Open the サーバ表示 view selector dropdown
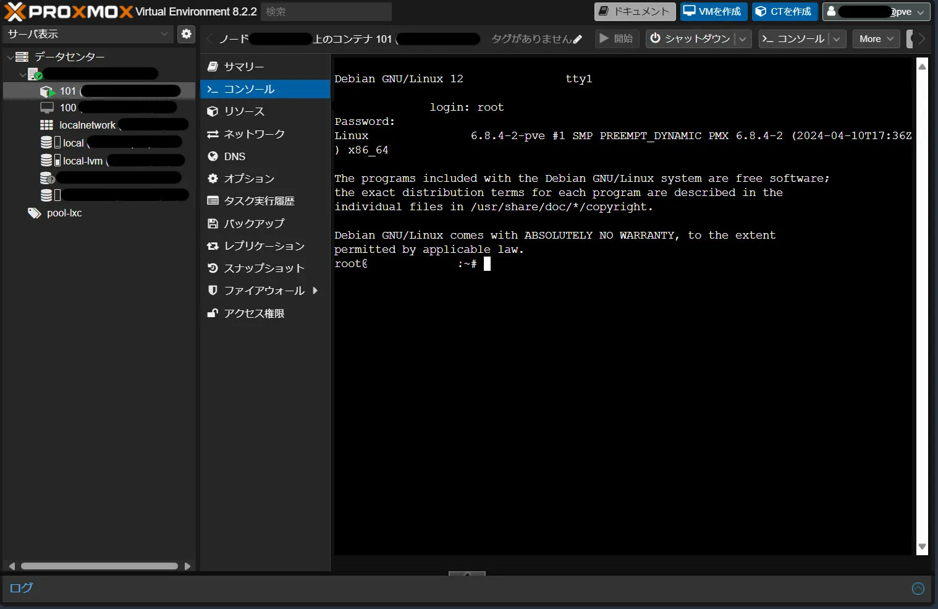This screenshot has width=938, height=609. 88,34
